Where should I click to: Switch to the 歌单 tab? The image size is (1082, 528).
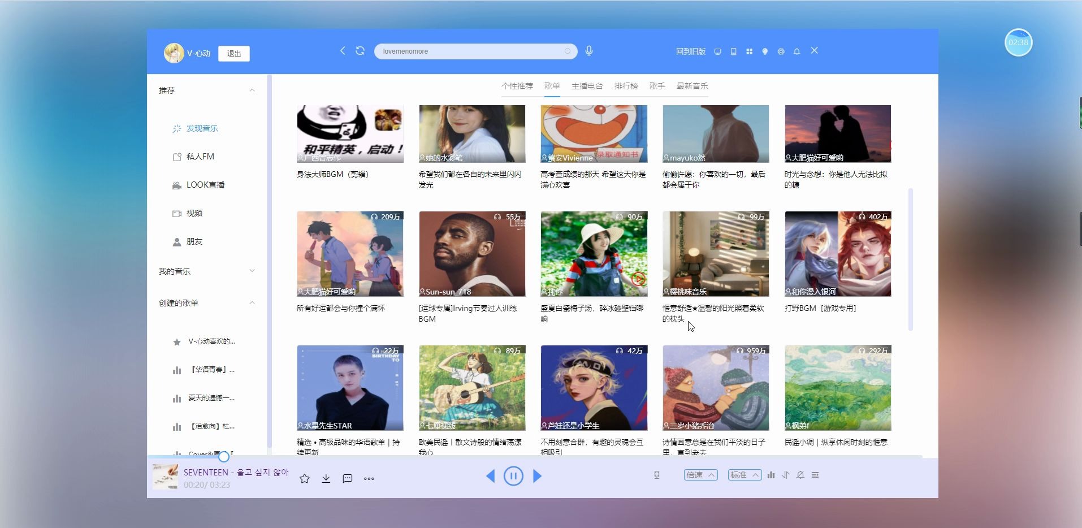tap(552, 86)
